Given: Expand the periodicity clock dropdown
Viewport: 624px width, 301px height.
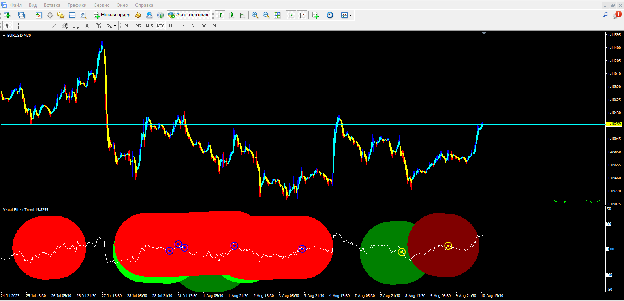Looking at the screenshot, I should 332,15.
